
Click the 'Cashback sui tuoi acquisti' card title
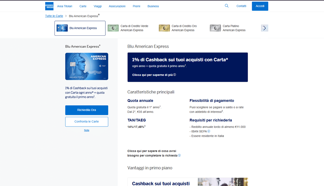point(161,184)
